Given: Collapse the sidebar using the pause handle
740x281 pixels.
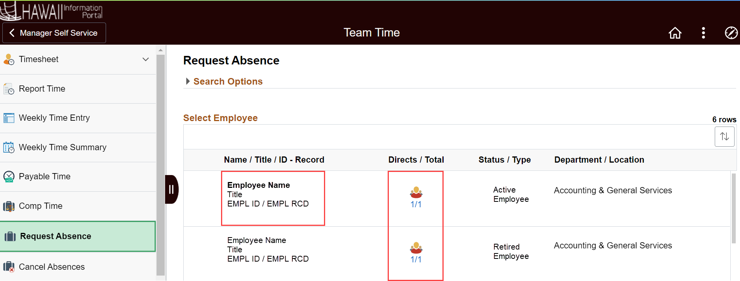Looking at the screenshot, I should (171, 189).
